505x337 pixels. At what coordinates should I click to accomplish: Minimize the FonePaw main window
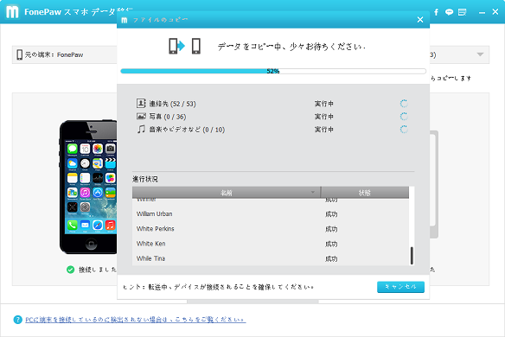tap(482, 13)
